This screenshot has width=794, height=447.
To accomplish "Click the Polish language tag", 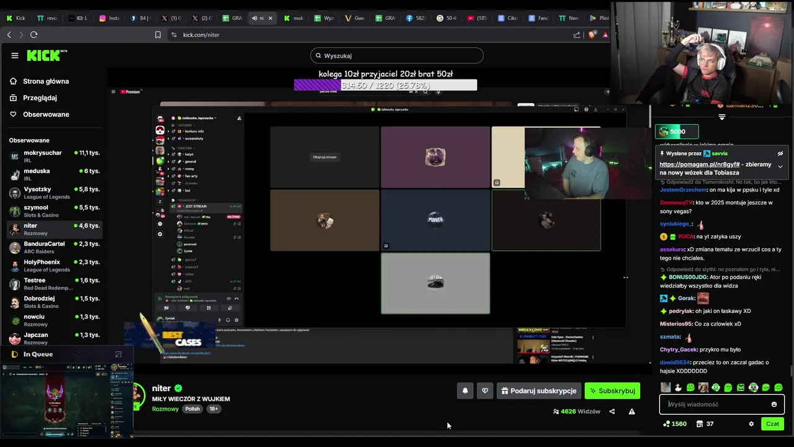I will click(192, 409).
